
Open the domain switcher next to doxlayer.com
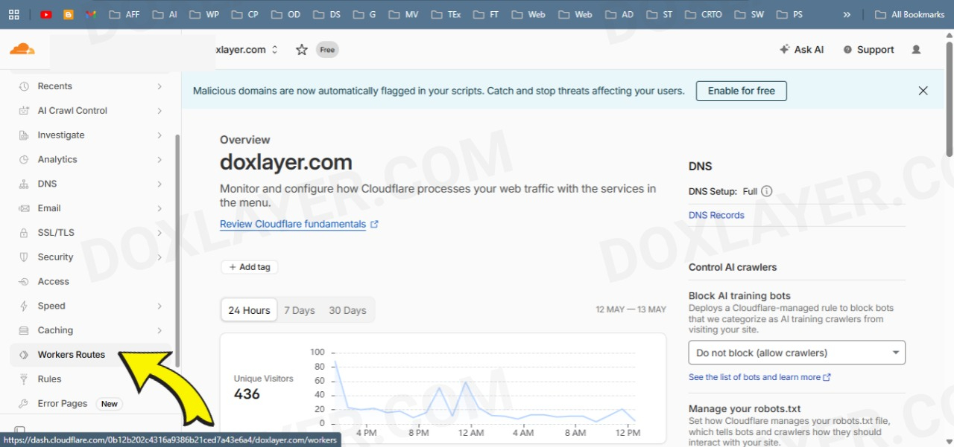click(x=275, y=50)
